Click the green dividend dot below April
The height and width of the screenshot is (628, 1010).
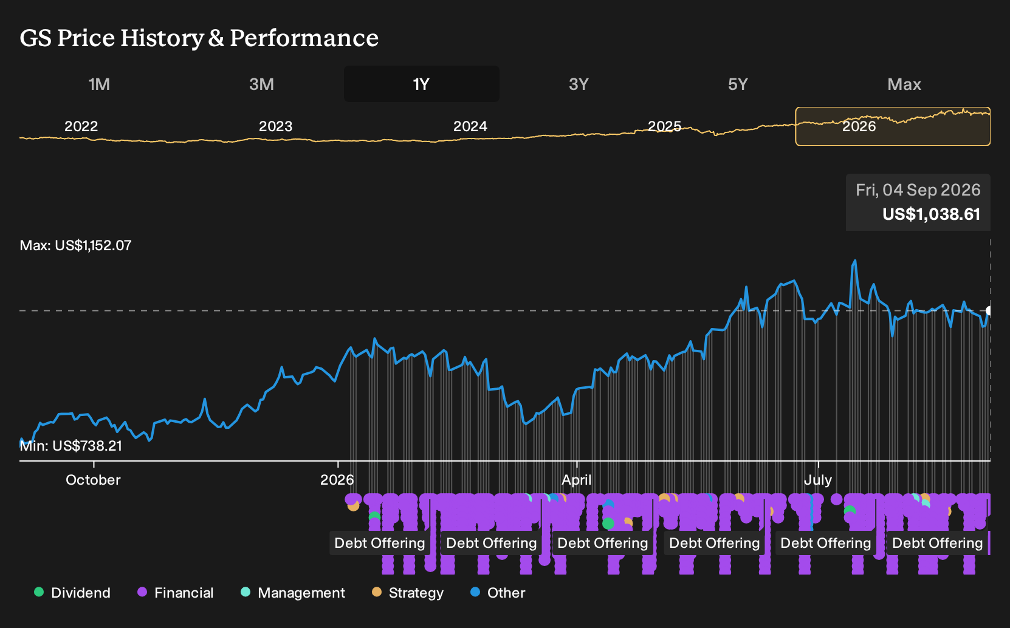point(608,524)
